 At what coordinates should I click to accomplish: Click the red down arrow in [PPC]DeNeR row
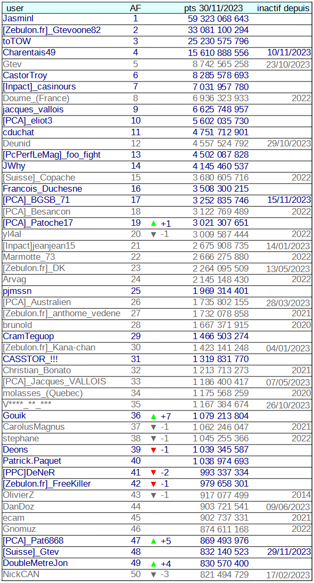153,473
